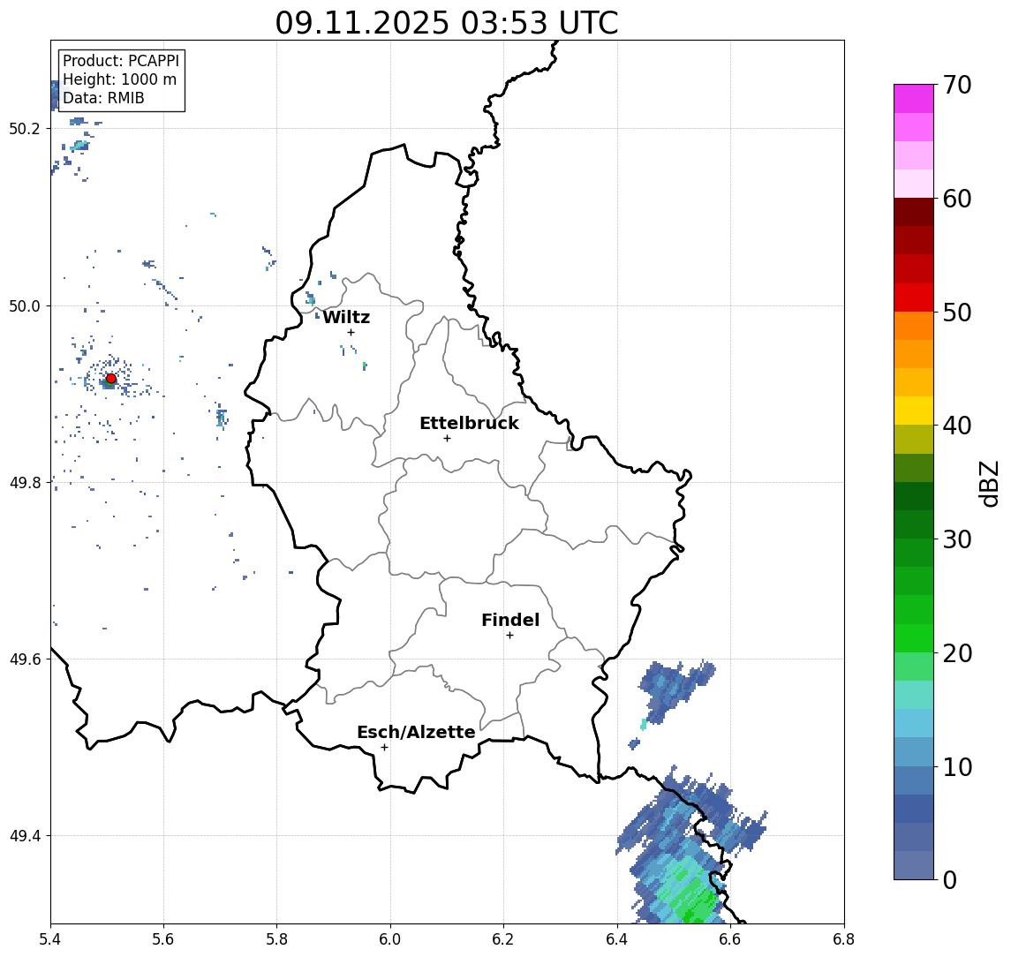
Task: Select the 'Data: RMIB' text line
Action: tap(103, 98)
